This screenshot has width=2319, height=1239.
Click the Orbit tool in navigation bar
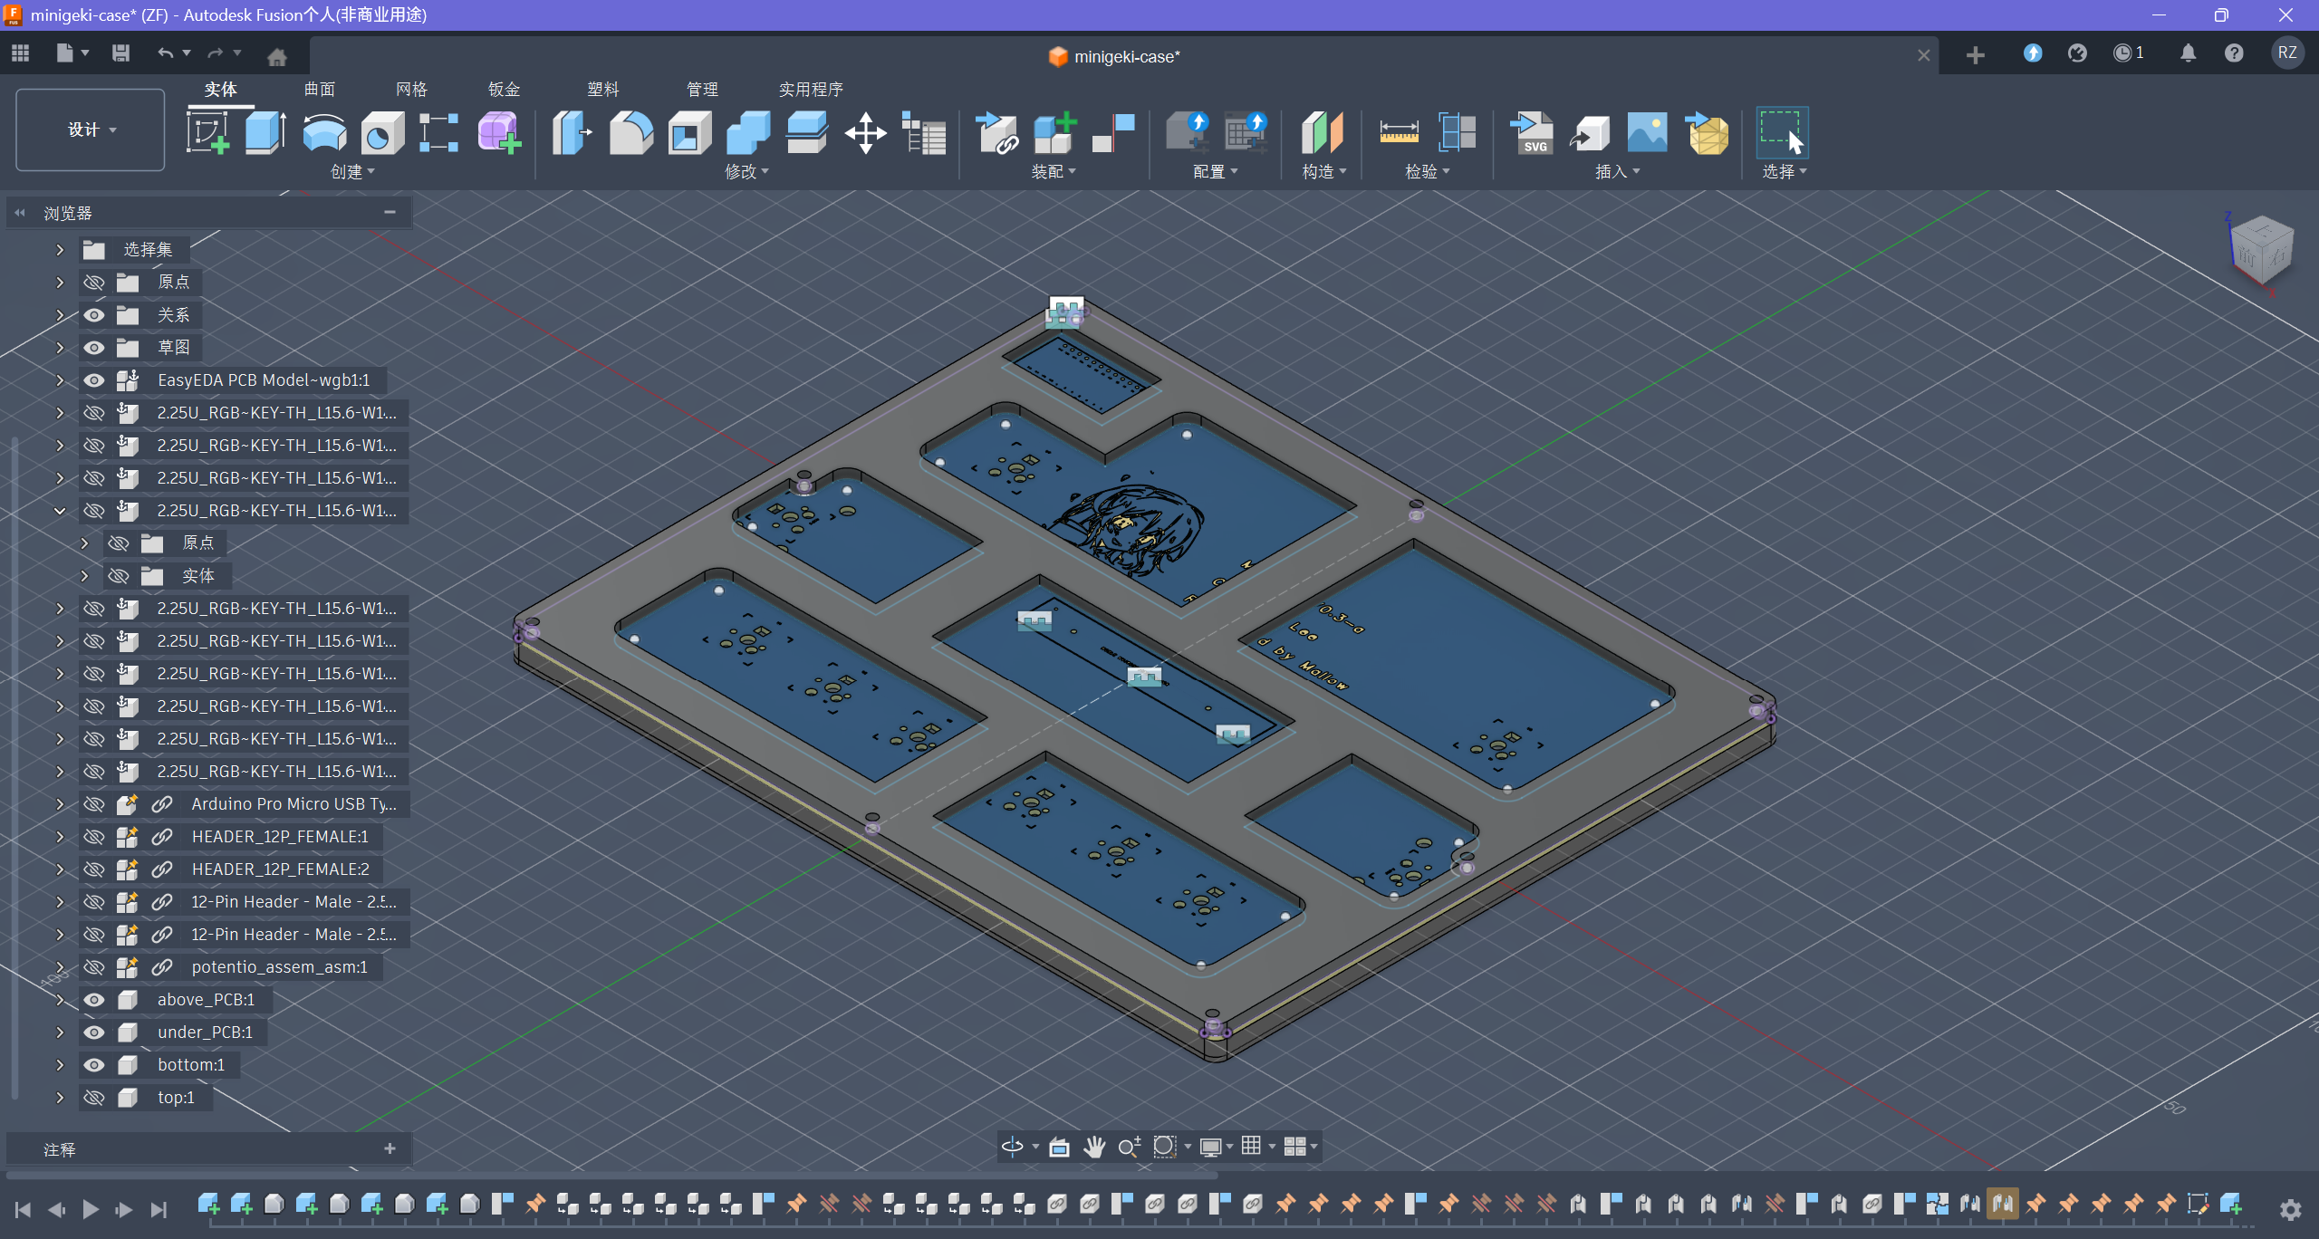[x=1012, y=1147]
